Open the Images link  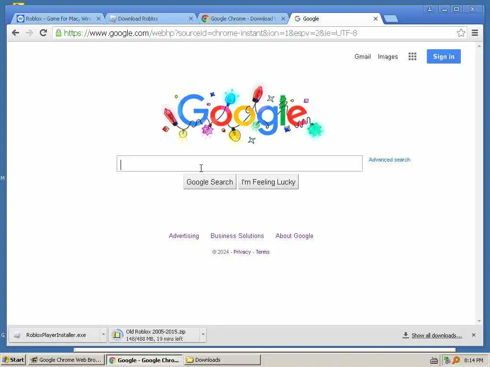(388, 56)
